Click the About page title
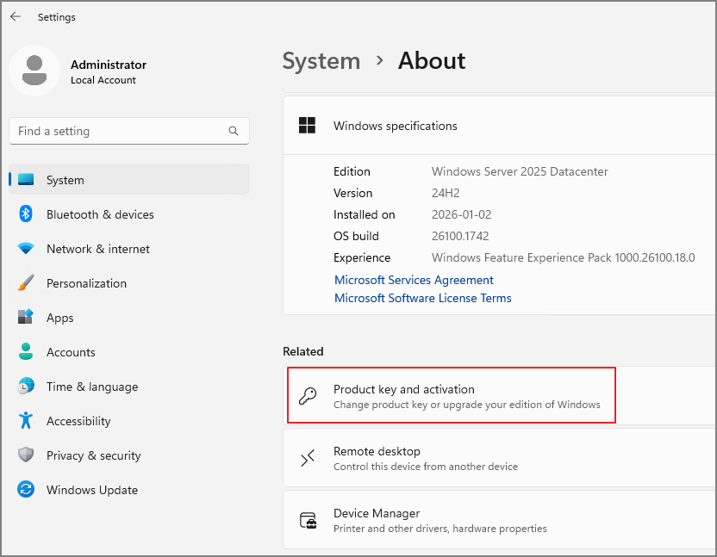The width and height of the screenshot is (717, 557). [x=432, y=61]
